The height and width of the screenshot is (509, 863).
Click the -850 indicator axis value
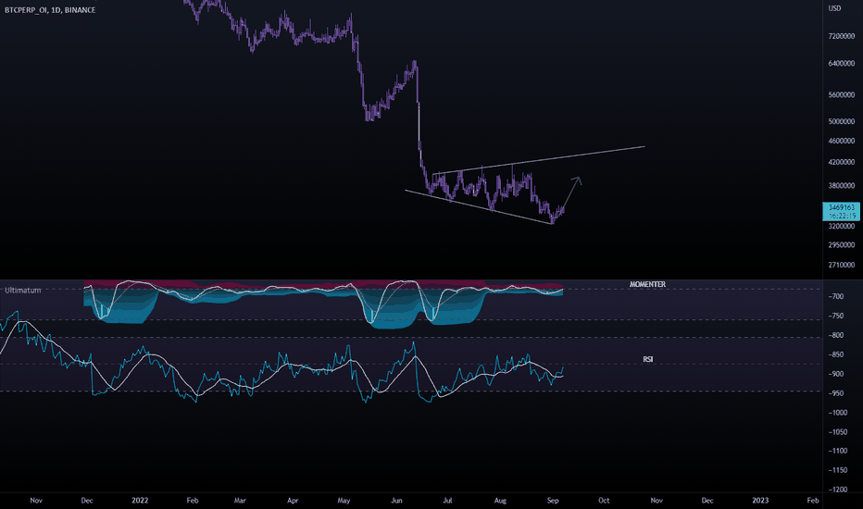click(836, 355)
